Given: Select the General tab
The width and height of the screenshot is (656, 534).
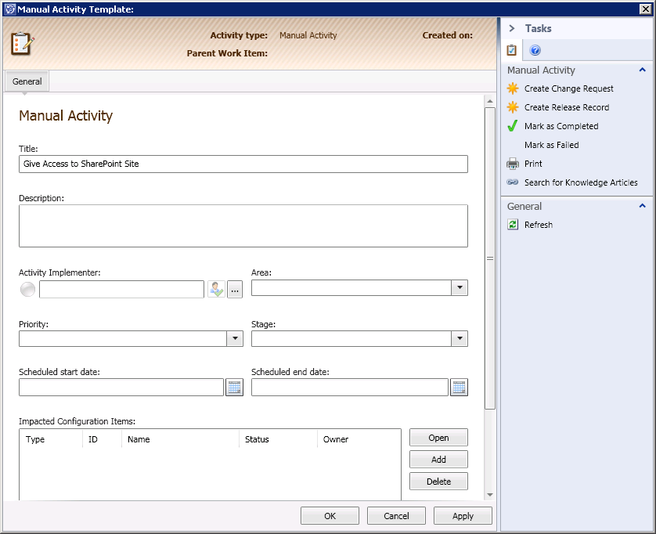Looking at the screenshot, I should pyautogui.click(x=27, y=81).
